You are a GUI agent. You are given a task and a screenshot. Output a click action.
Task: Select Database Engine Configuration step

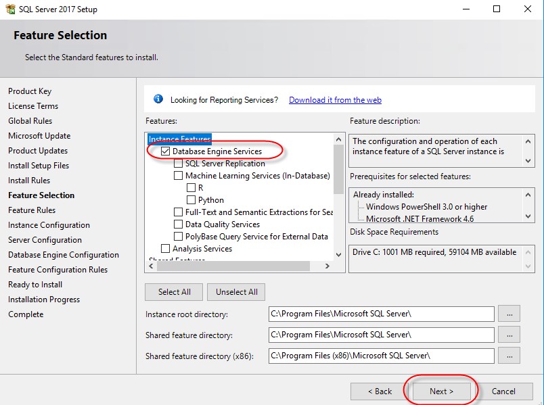coord(64,255)
